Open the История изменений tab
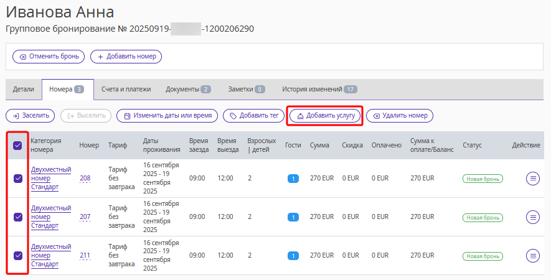Screen dimensions: 551x280 (x=319, y=89)
